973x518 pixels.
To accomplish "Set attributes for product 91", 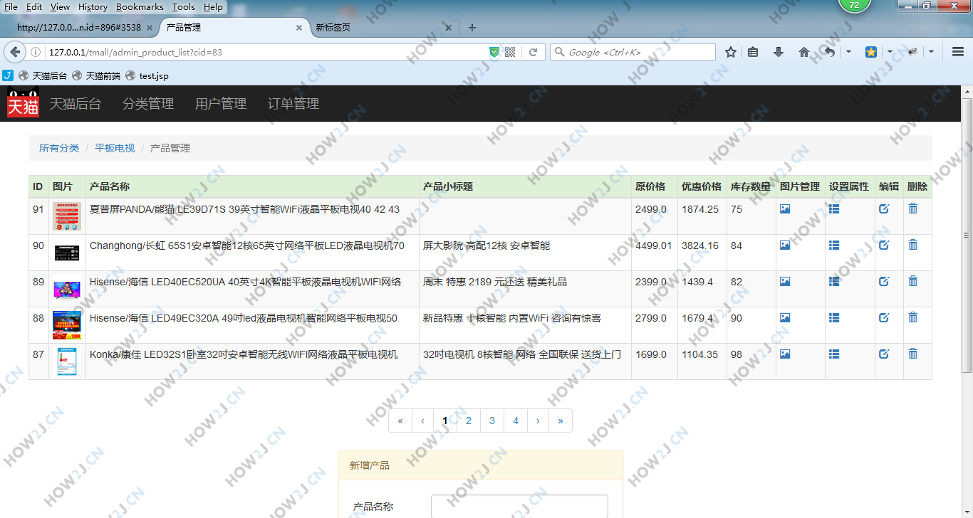I will 834,209.
